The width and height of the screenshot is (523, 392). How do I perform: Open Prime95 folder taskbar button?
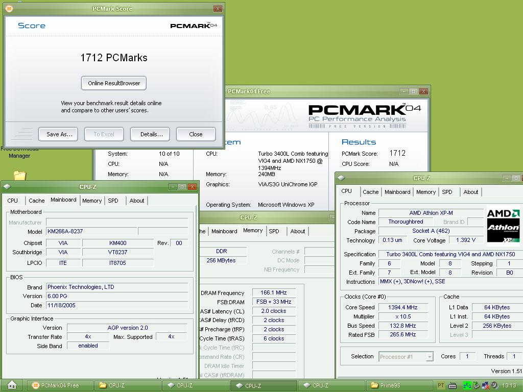(x=399, y=386)
